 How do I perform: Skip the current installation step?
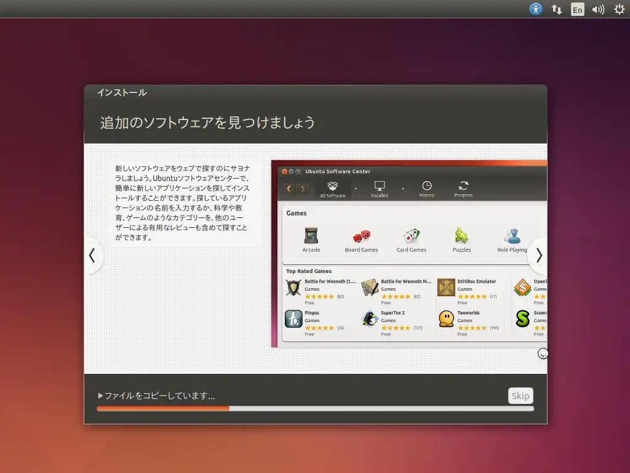(520, 396)
